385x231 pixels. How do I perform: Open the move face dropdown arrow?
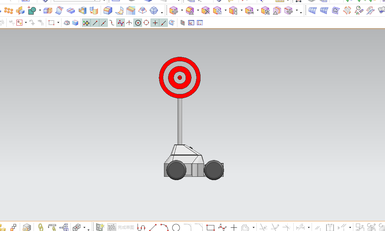click(x=182, y=10)
